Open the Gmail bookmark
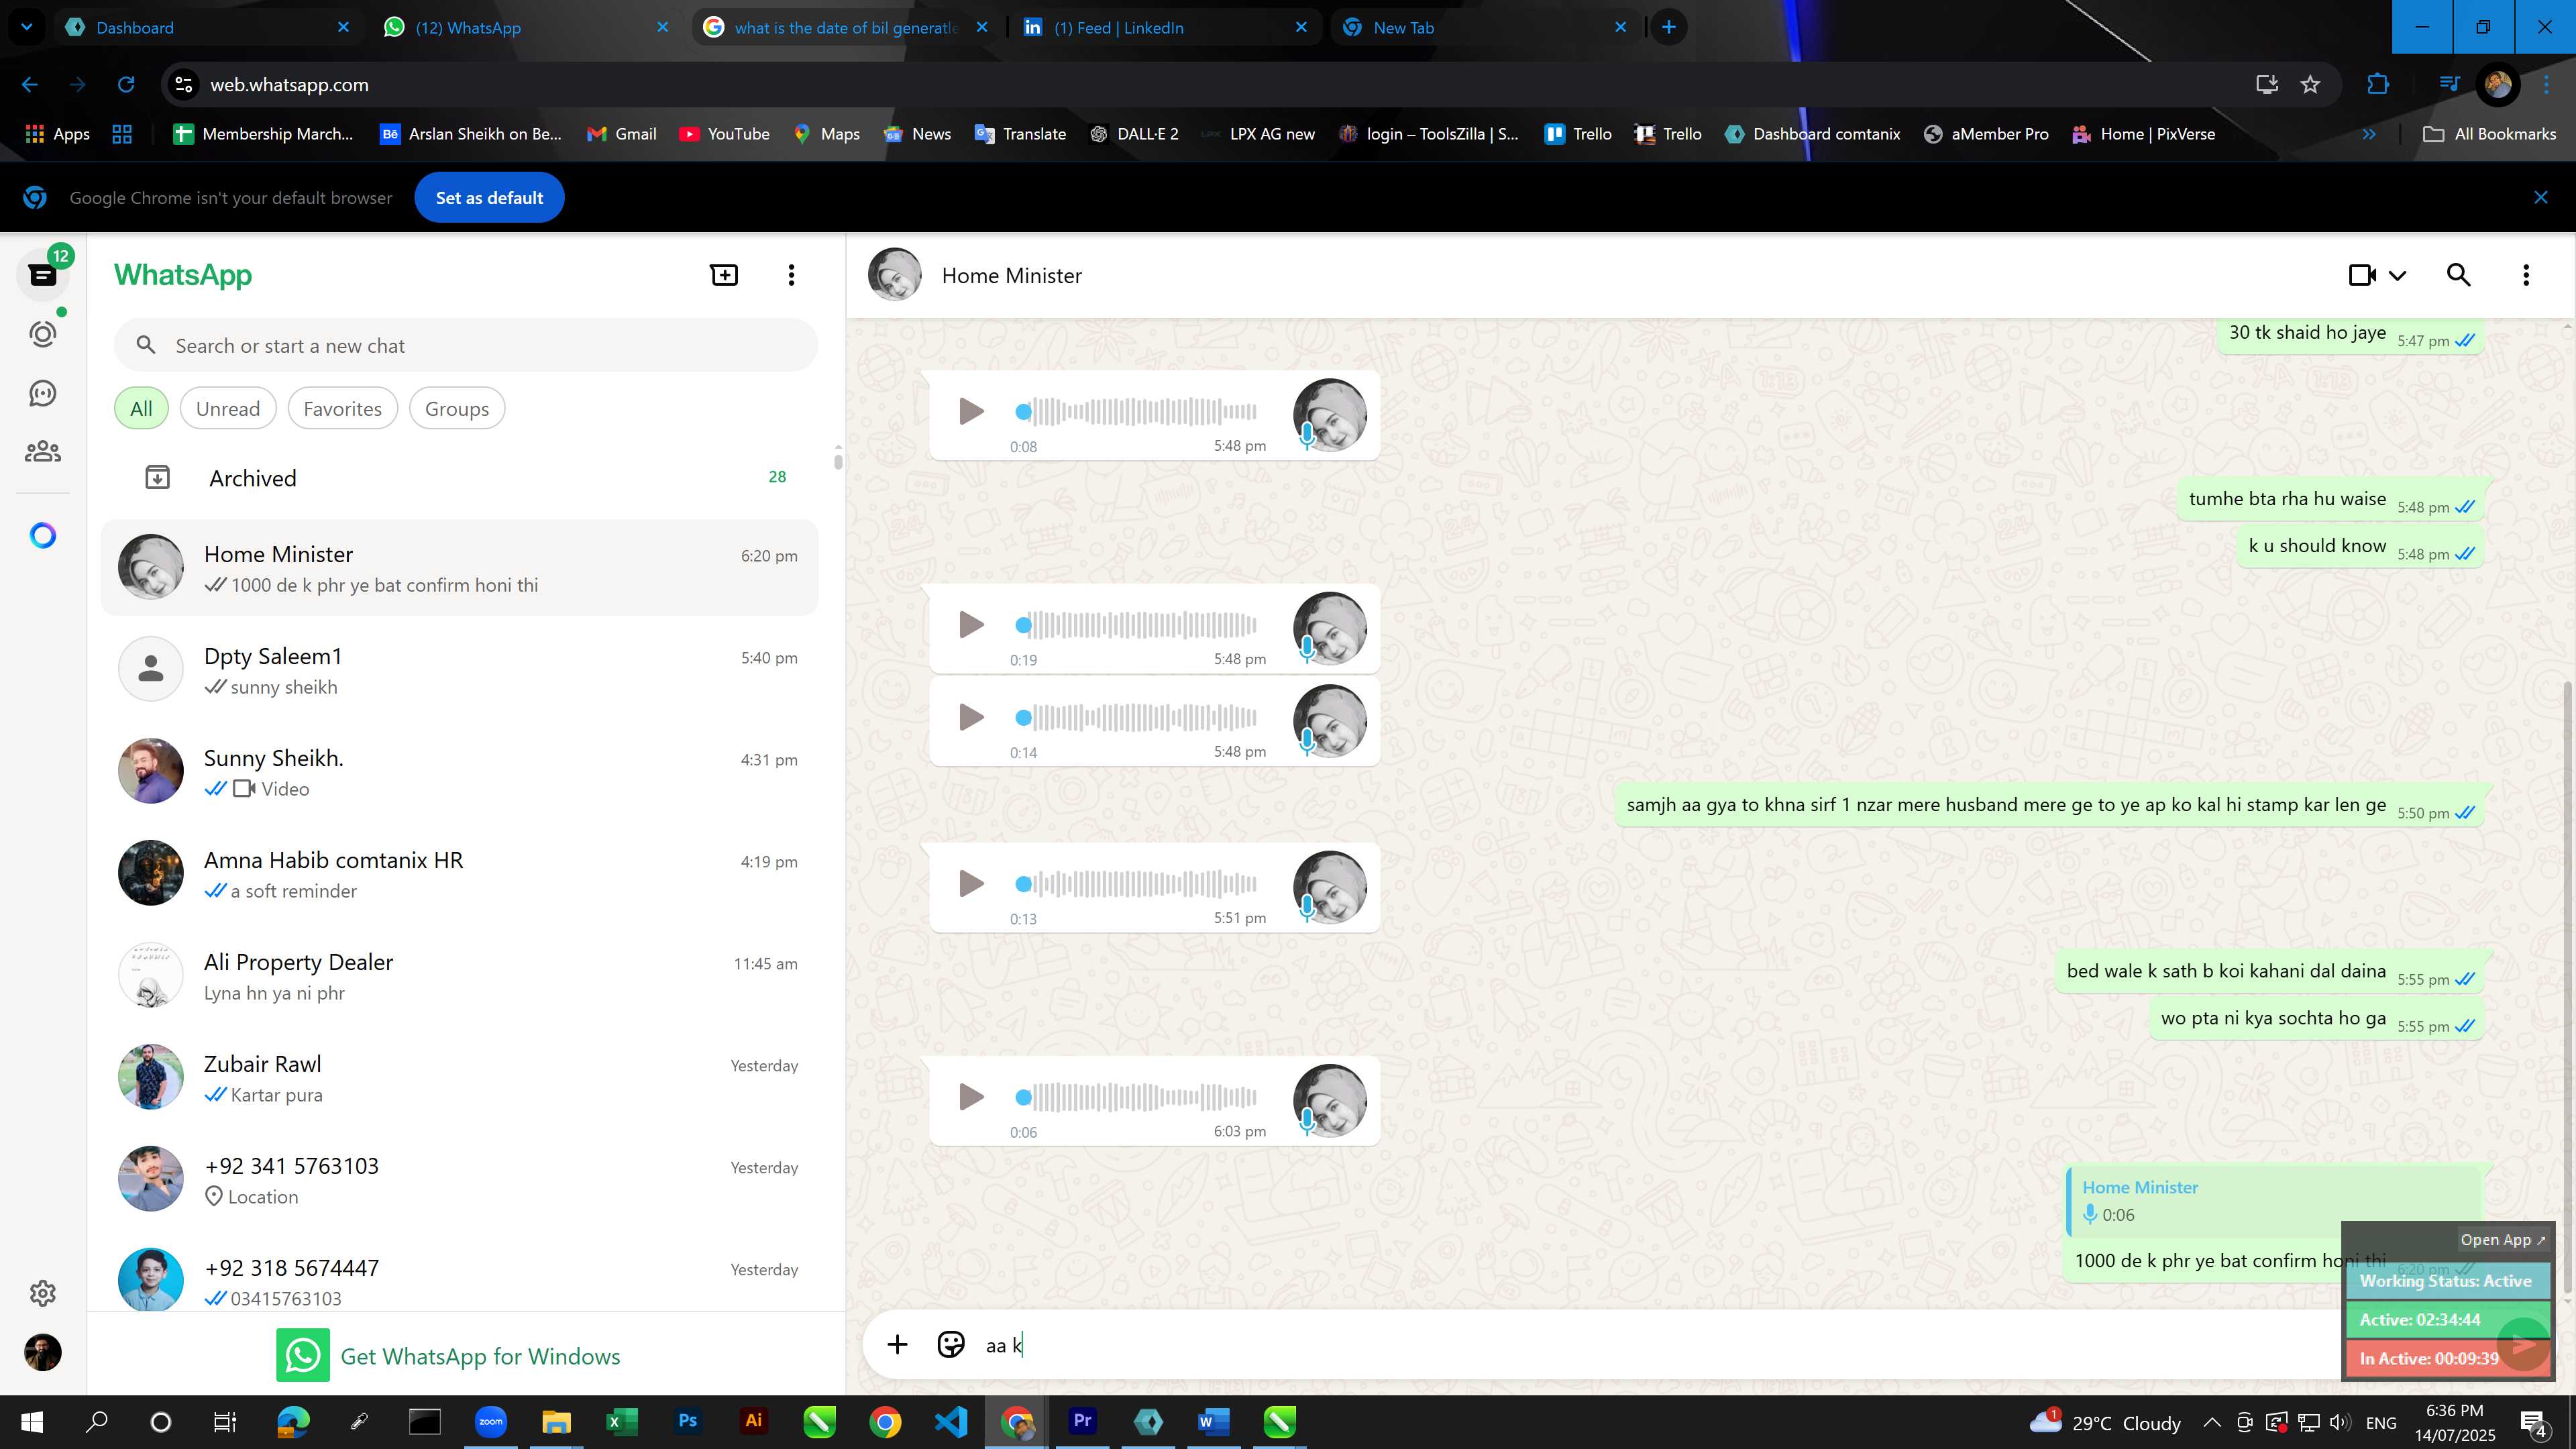The height and width of the screenshot is (1449, 2576). [x=621, y=134]
